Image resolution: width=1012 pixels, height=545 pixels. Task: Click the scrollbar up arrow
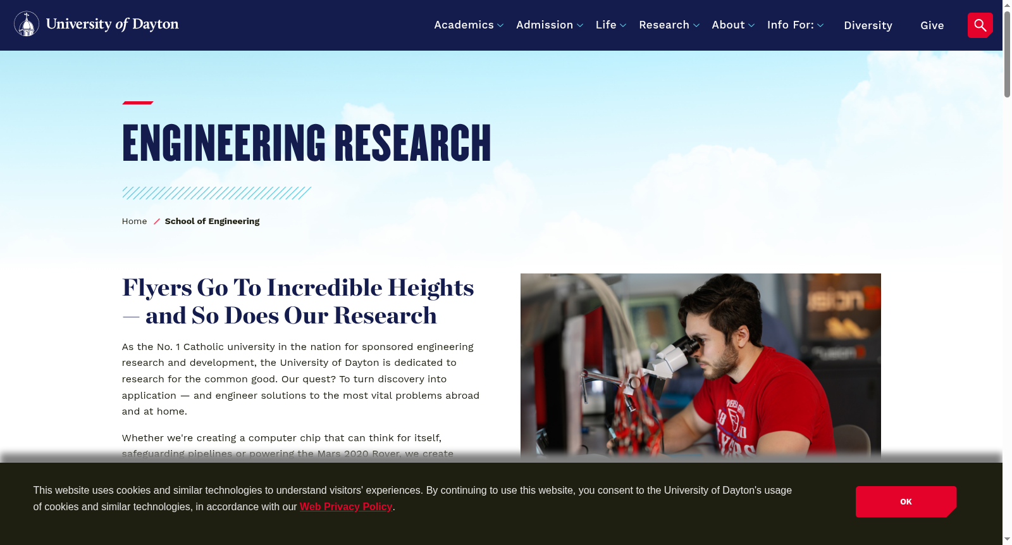pos(1007,5)
